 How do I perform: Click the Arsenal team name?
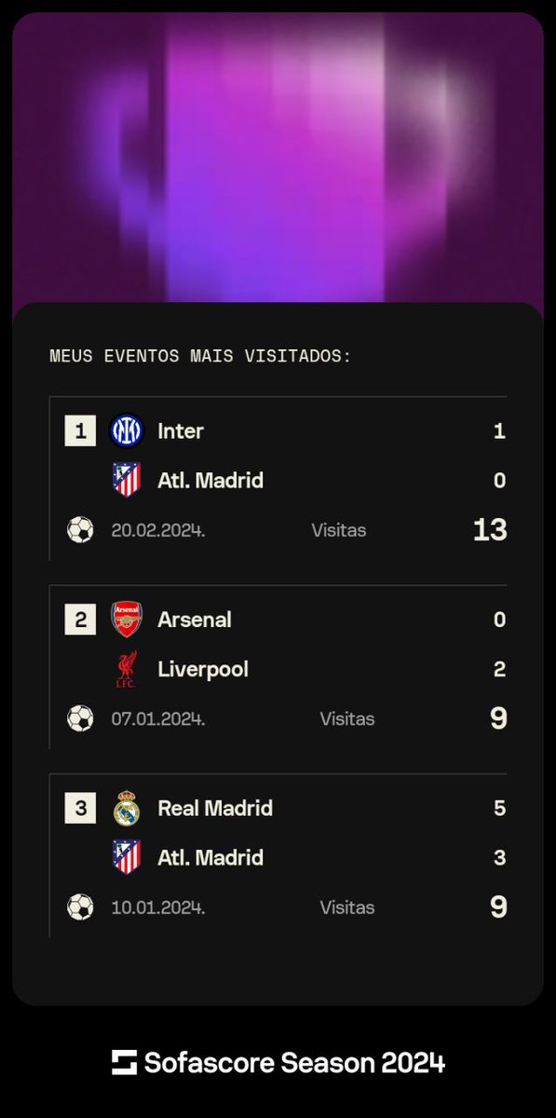point(195,620)
